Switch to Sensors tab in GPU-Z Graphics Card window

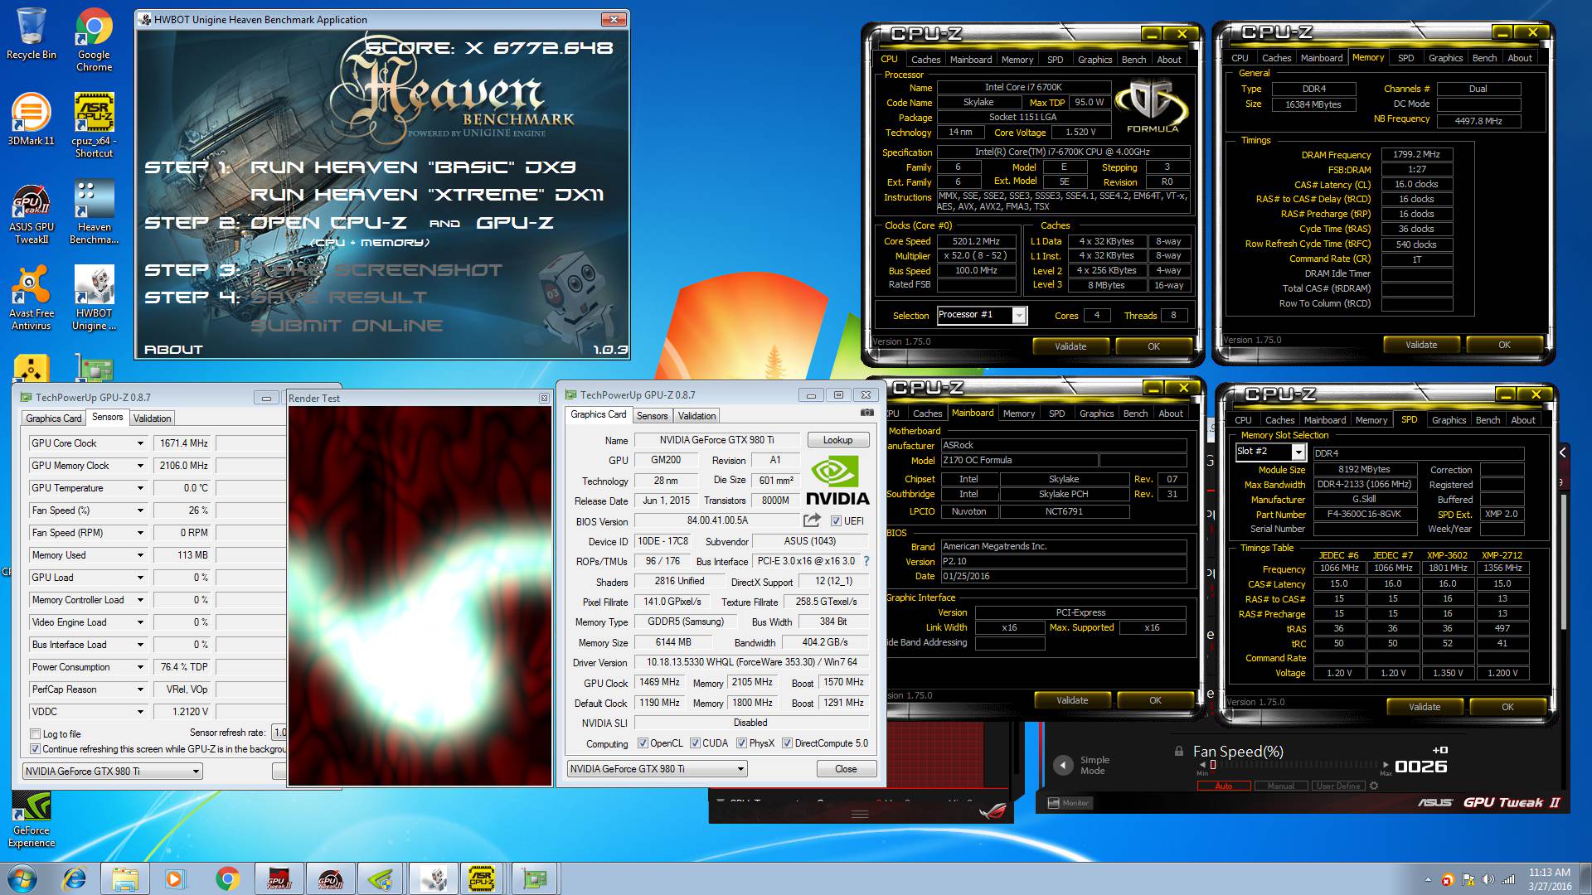click(x=652, y=416)
